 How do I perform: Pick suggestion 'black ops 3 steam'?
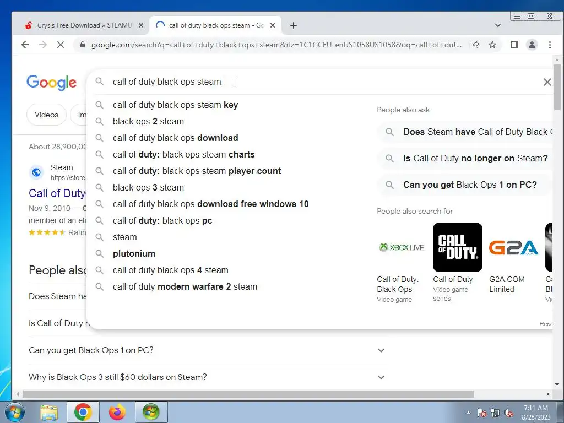148,187
